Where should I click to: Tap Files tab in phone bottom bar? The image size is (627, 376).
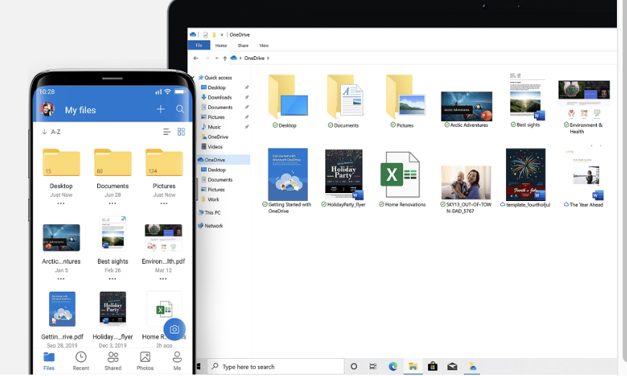(49, 361)
